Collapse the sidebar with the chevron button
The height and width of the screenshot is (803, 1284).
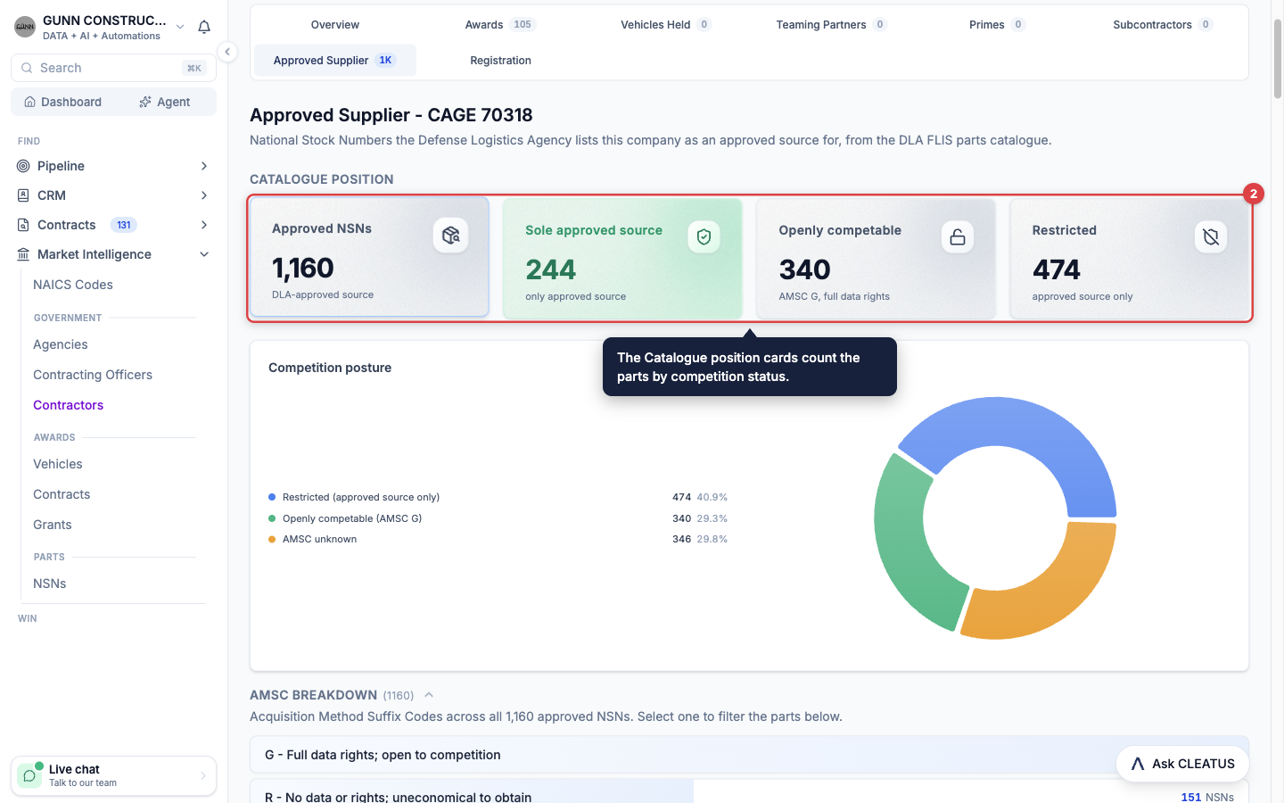point(227,52)
